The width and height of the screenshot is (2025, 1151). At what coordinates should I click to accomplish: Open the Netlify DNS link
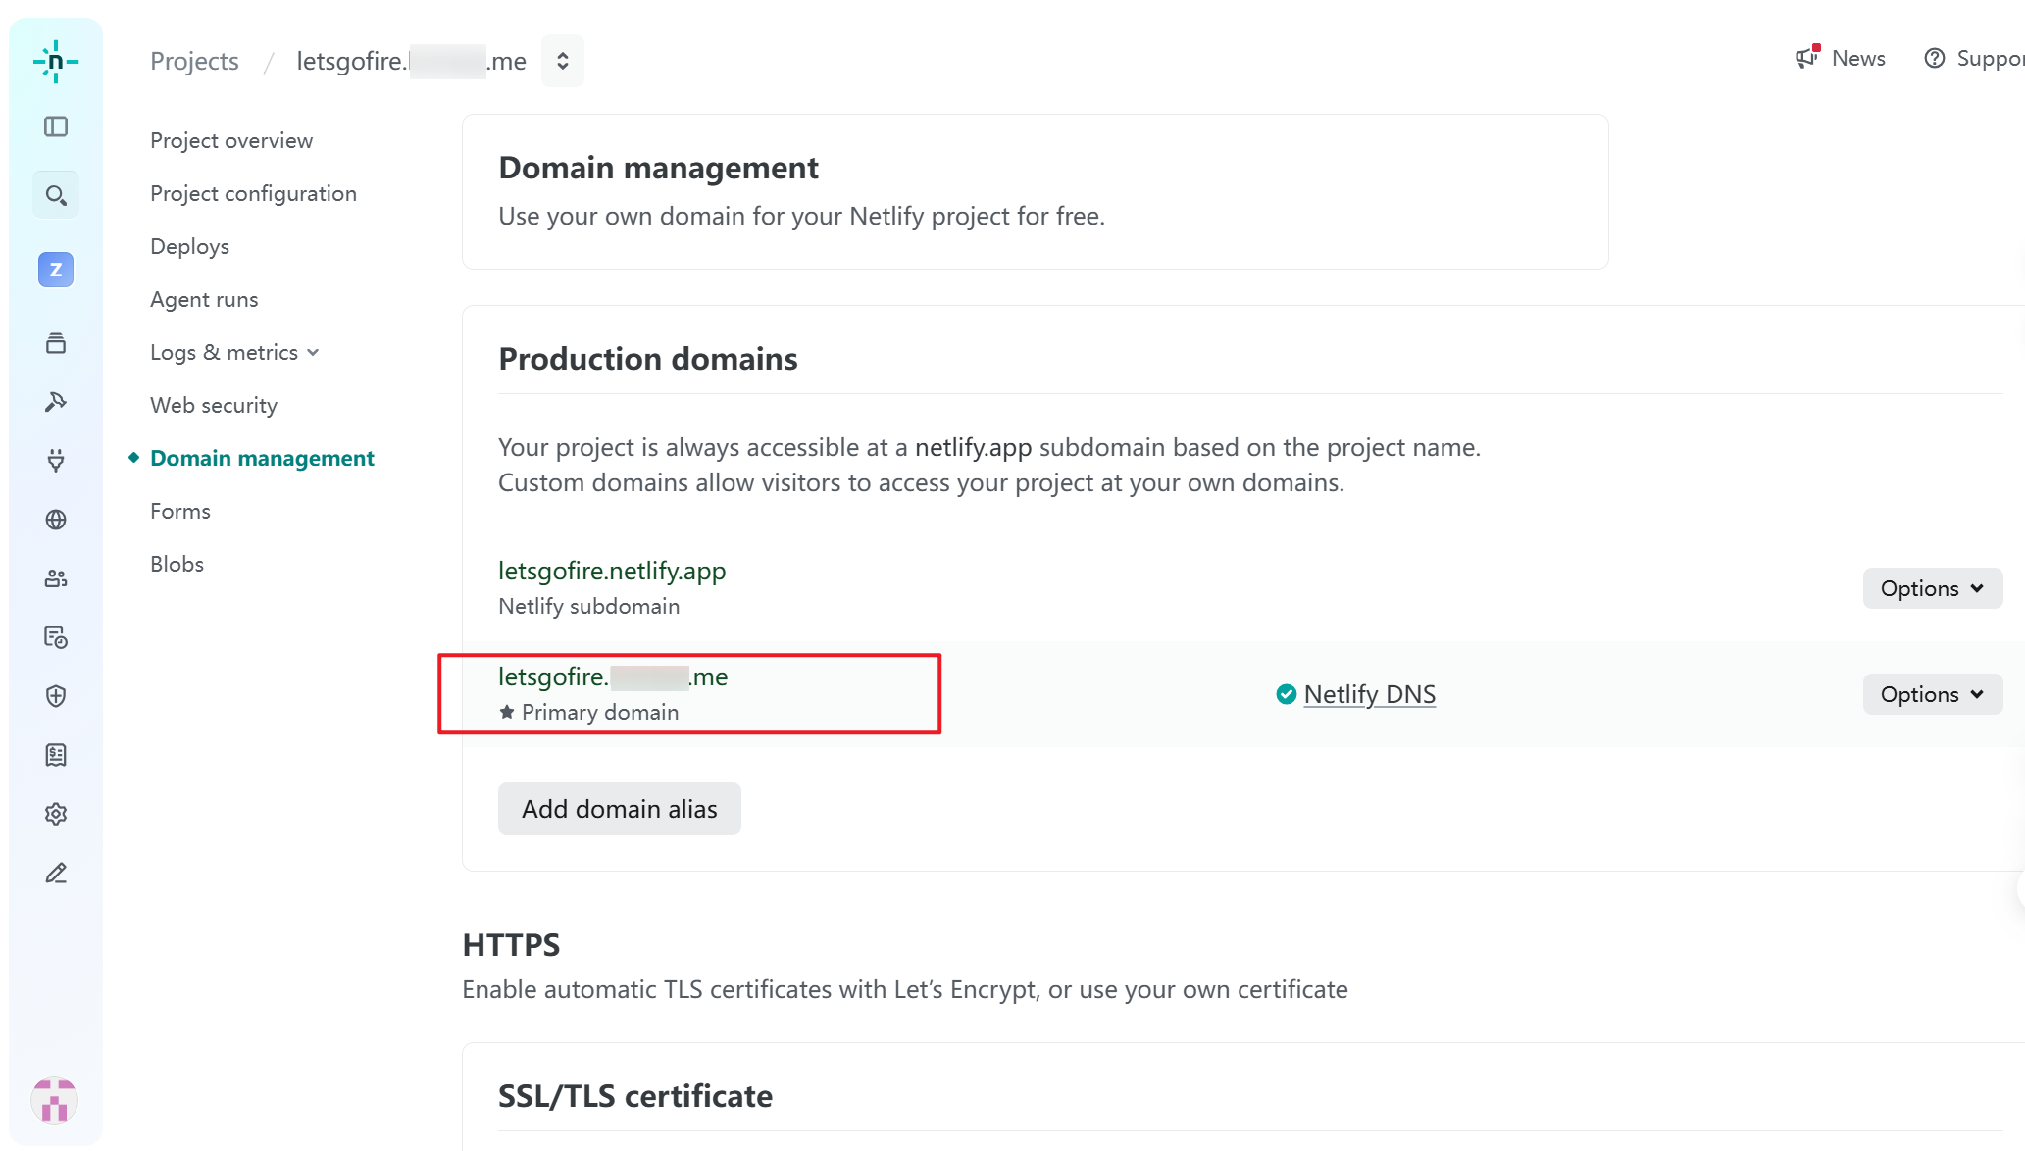coord(1369,694)
